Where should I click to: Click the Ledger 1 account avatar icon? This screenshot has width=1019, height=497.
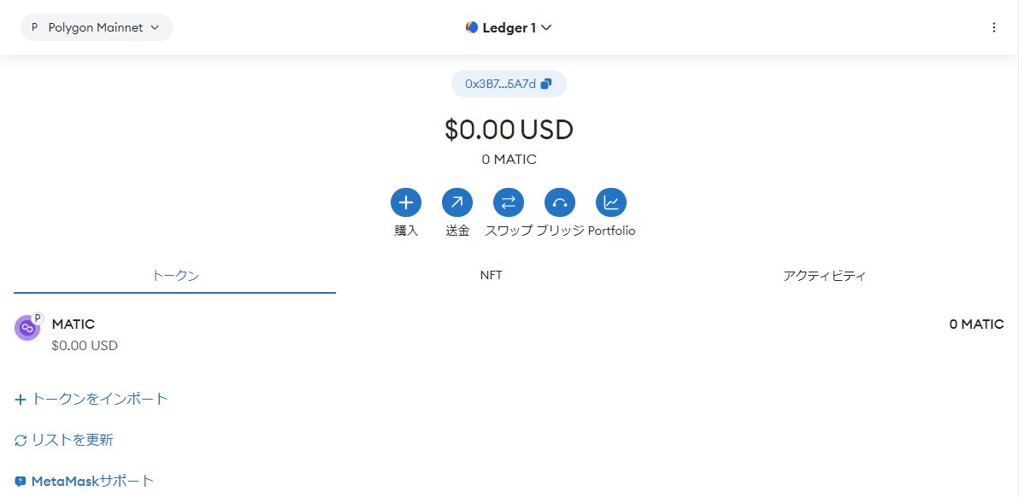click(472, 28)
